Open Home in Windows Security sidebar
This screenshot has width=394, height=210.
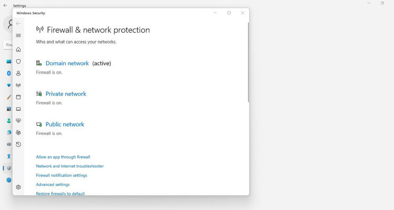18,49
